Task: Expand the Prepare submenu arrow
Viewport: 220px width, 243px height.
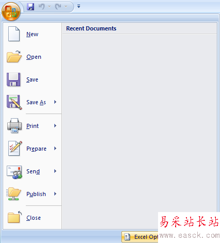Action: coord(55,149)
